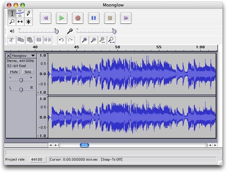Image resolution: width=227 pixels, height=174 pixels.
Task: Select the Draw pencil tool
Action: [x=28, y=14]
